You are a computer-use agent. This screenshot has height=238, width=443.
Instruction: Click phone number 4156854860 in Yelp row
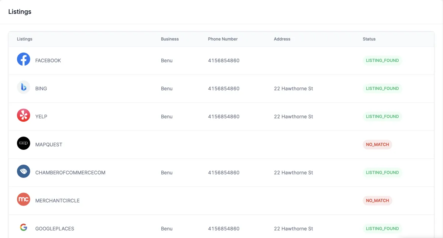click(x=224, y=117)
